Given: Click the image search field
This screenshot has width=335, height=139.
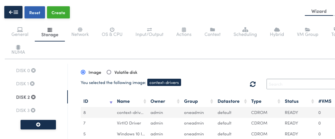Looking at the screenshot, I should click(x=300, y=84).
